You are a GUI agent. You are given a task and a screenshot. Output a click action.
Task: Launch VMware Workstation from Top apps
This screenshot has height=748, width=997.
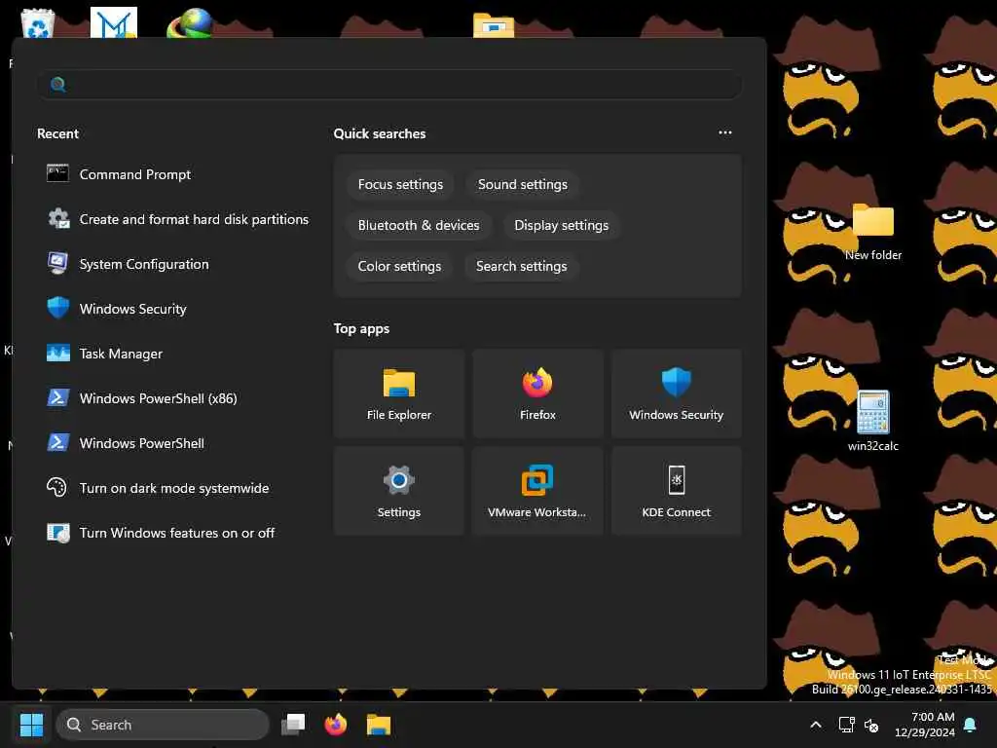coord(537,491)
